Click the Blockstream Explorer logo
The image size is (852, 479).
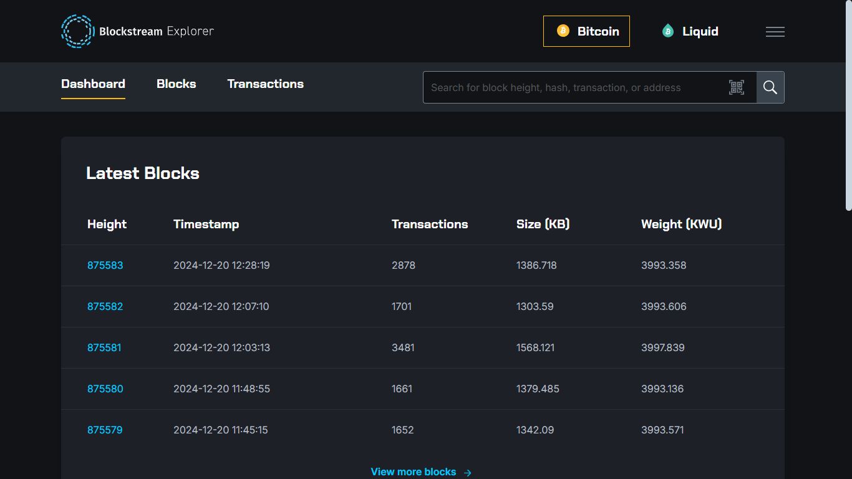pos(137,31)
